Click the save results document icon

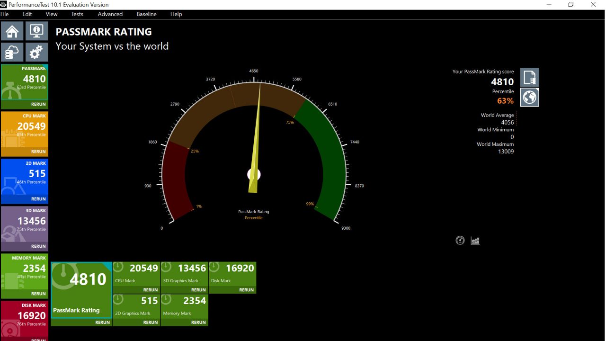pos(530,77)
